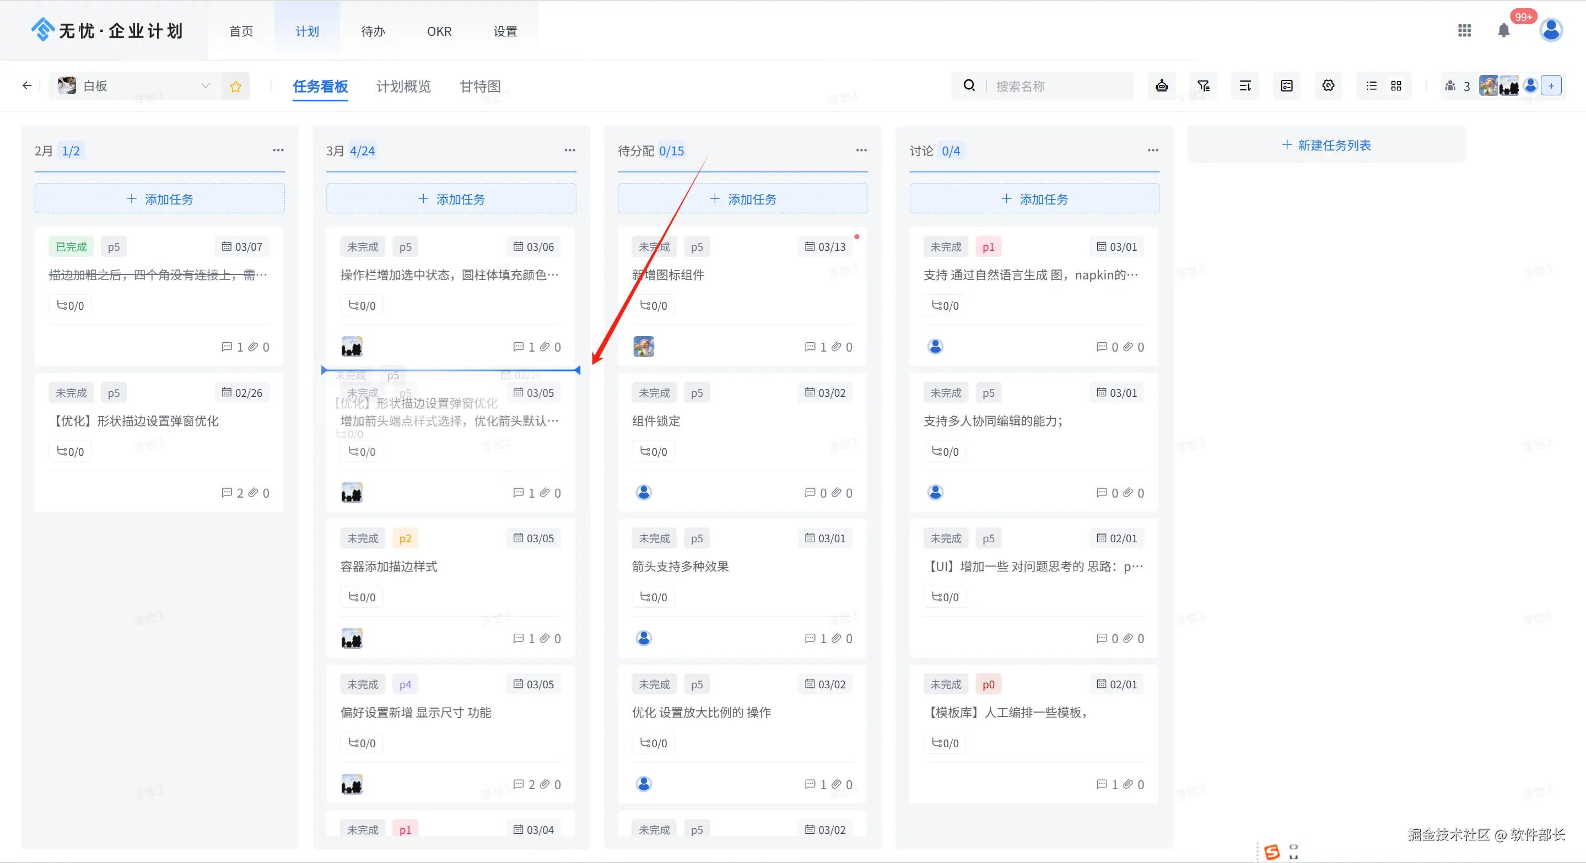Click the robot assistant icon in toolbar
The height and width of the screenshot is (863, 1586).
click(x=1161, y=85)
